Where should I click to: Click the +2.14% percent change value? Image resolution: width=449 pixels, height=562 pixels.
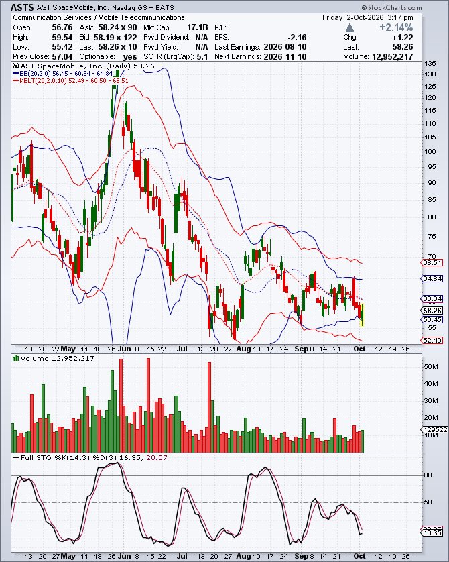tap(396, 27)
